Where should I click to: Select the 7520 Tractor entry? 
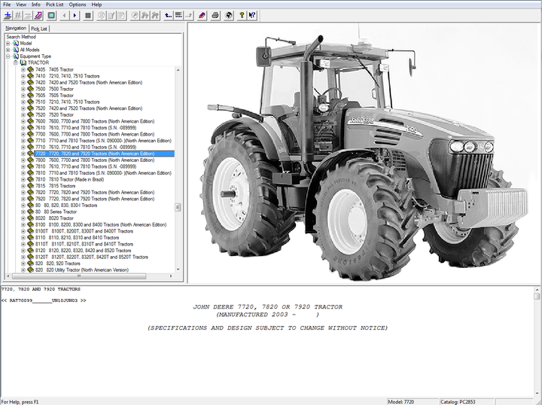tap(55, 114)
